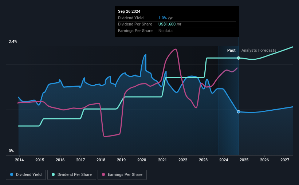Click the US$1.600 Dividend Per Share value

(x=167, y=24)
